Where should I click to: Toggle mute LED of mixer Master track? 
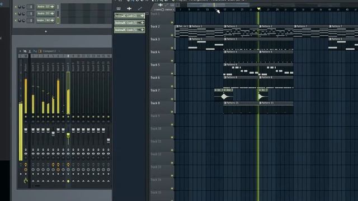click(26, 117)
